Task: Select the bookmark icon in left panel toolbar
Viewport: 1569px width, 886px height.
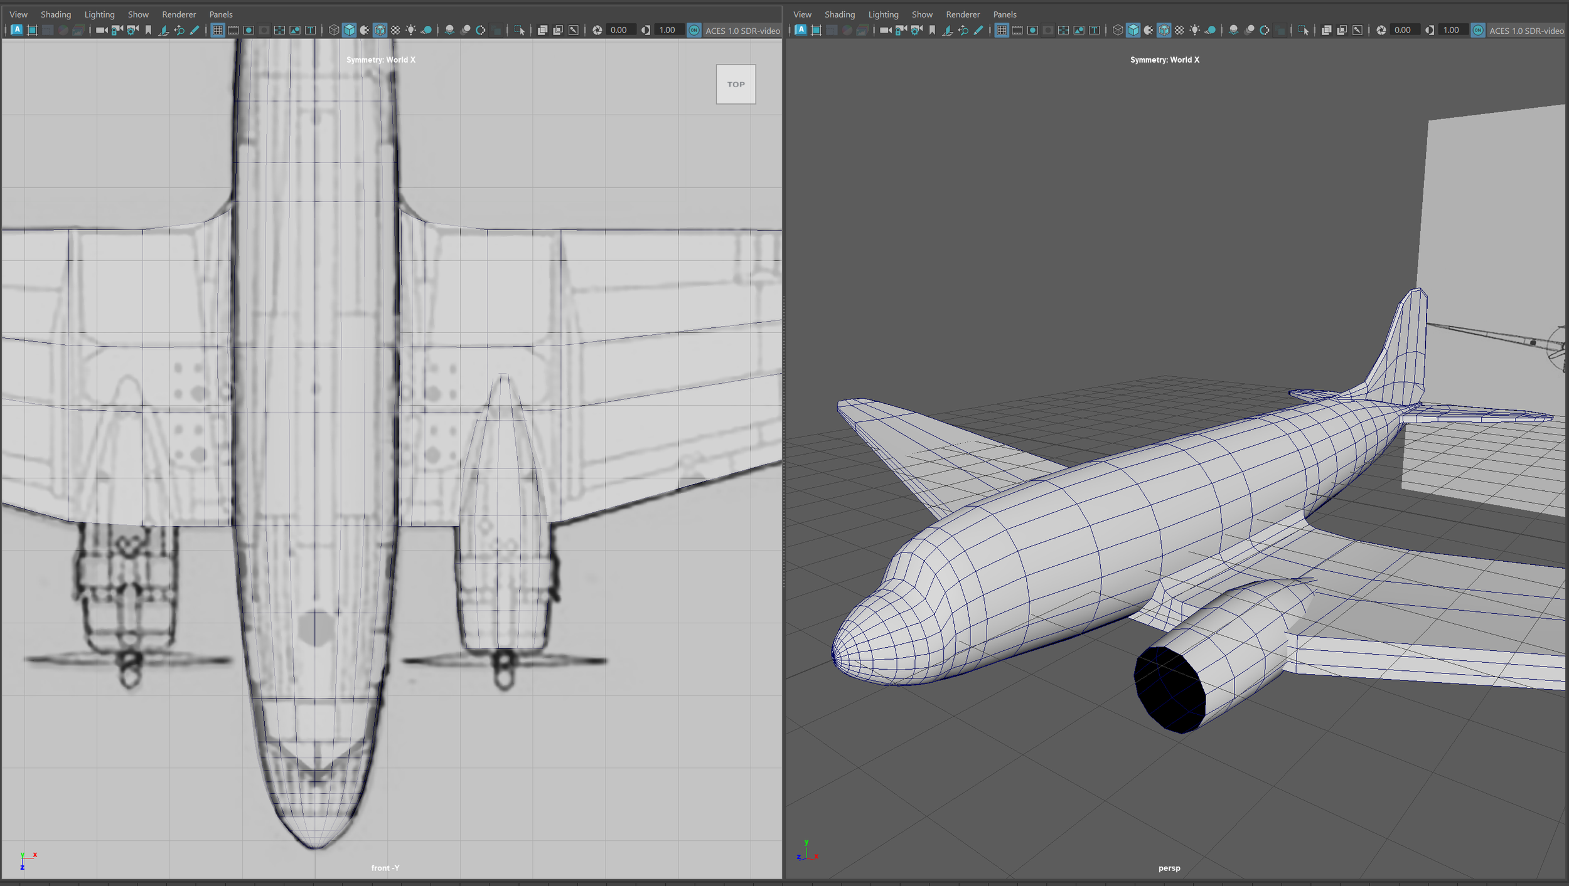Action: 148,30
